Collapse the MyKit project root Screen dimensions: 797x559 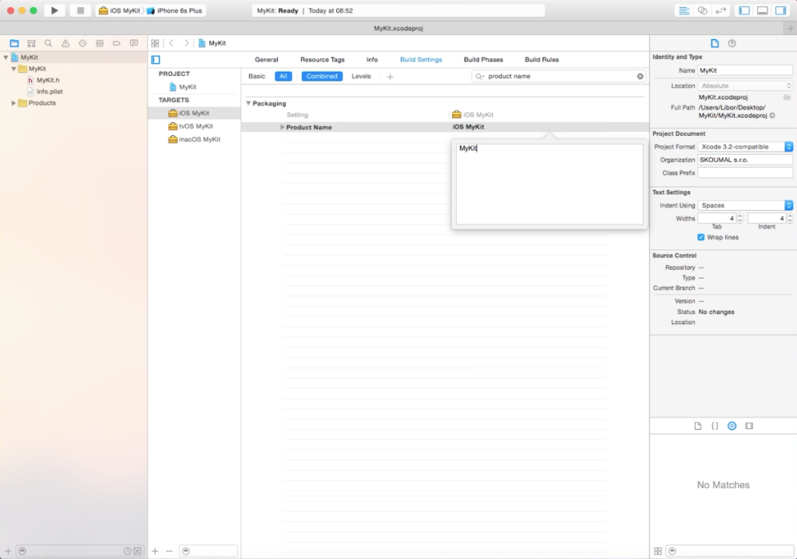(x=5, y=58)
